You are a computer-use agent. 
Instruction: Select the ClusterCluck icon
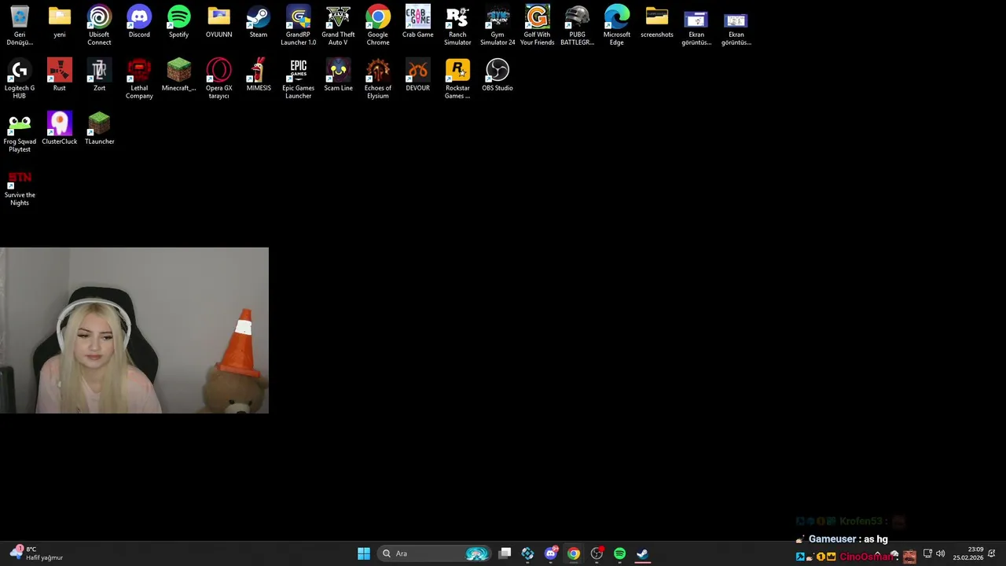(x=60, y=129)
